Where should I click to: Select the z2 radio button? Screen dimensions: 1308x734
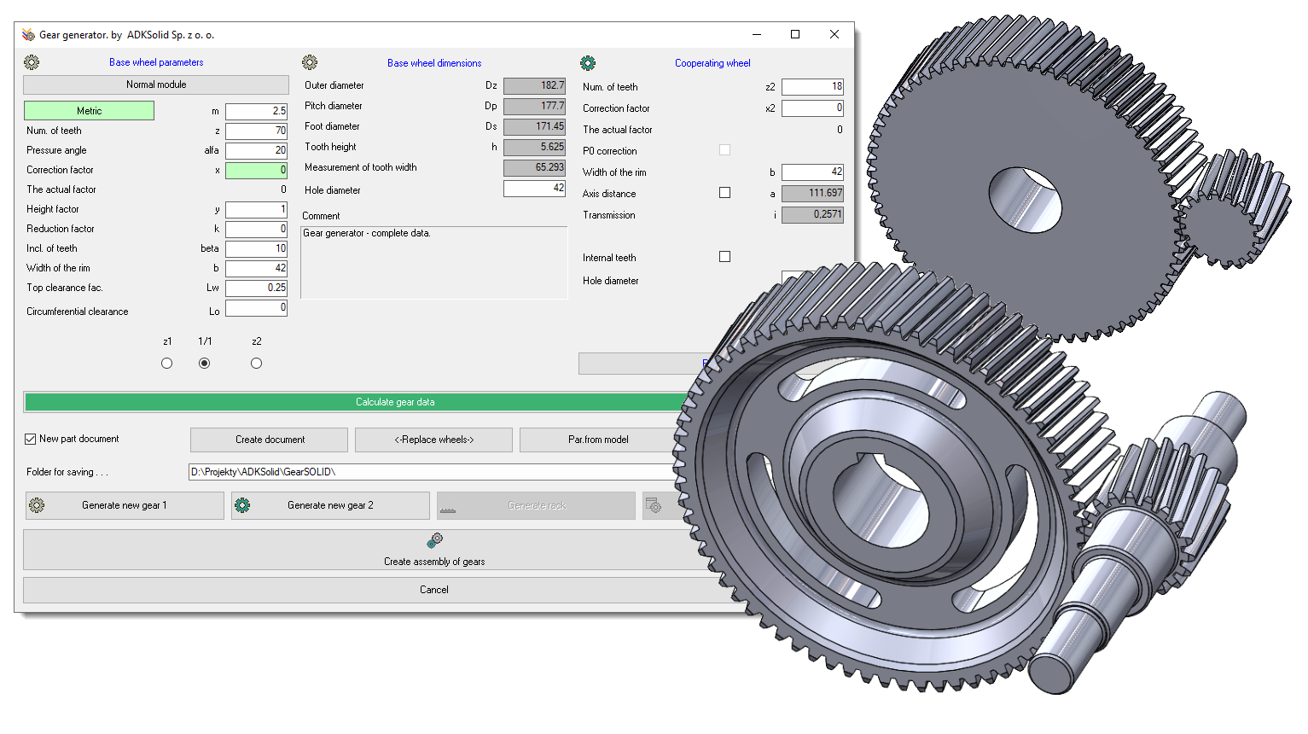tap(256, 363)
